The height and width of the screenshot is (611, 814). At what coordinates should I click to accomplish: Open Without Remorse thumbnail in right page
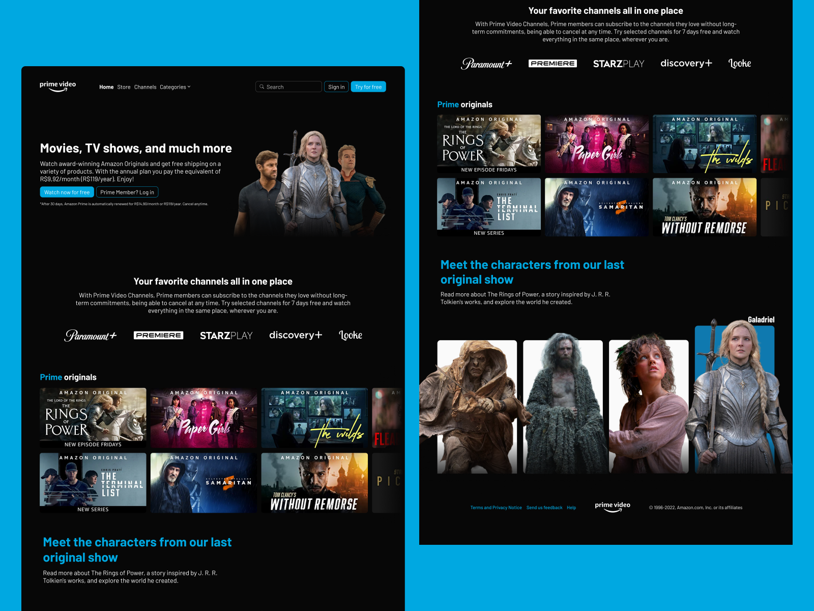705,207
